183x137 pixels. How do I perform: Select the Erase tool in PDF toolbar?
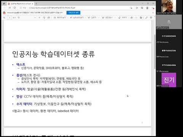pos(123,18)
